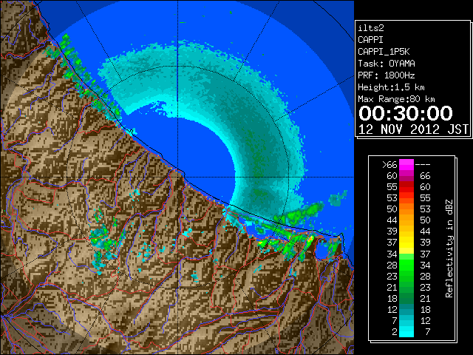Click the vertical "Reflectivity in dBZ" legend title
Viewport: 473px width, 355px height.
(449, 248)
